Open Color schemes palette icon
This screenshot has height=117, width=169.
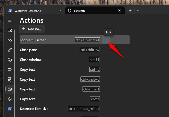coord(10,60)
